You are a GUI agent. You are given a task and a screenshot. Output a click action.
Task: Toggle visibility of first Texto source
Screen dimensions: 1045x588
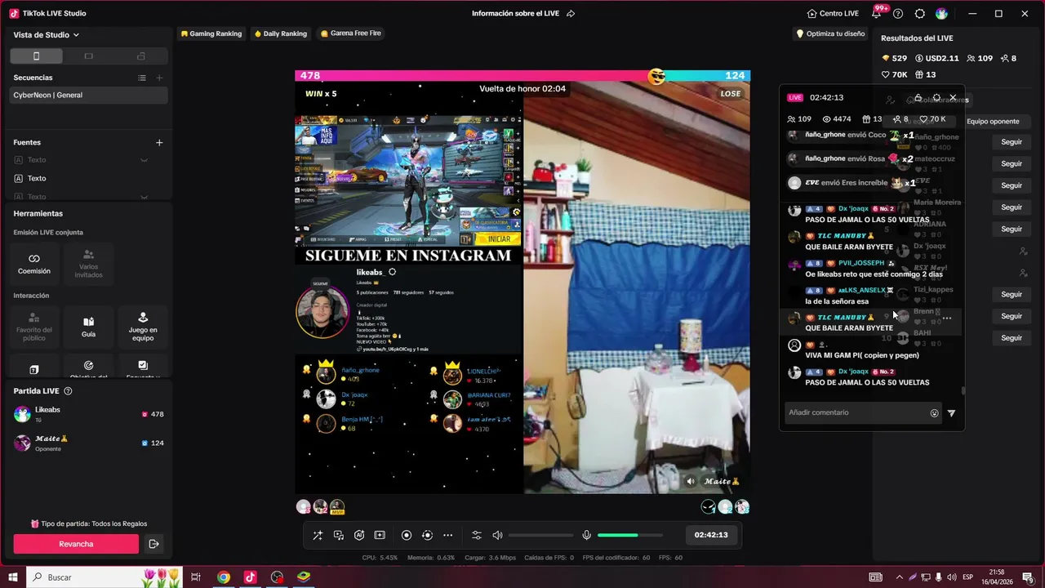145,160
